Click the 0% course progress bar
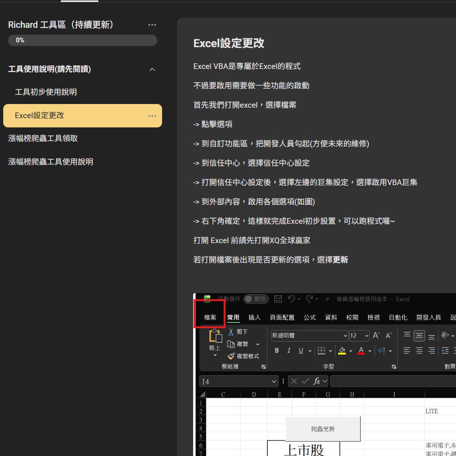 coord(83,40)
